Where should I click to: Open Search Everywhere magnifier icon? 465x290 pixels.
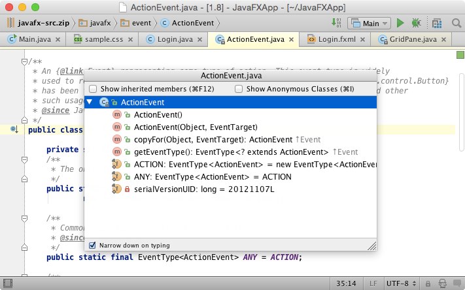click(456, 23)
